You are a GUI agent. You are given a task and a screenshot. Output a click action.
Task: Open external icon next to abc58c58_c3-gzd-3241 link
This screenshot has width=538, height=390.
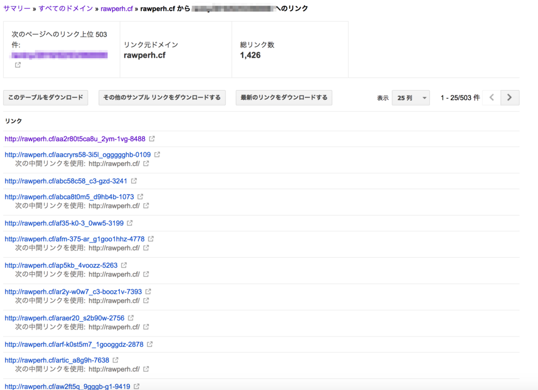click(x=134, y=181)
